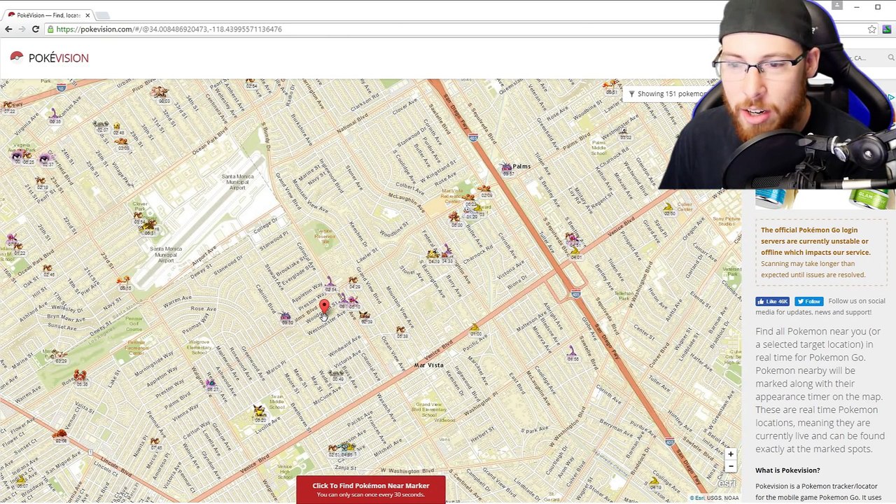The width and height of the screenshot is (896, 504).
Task: Reload the PokéVision page
Action: (36, 29)
